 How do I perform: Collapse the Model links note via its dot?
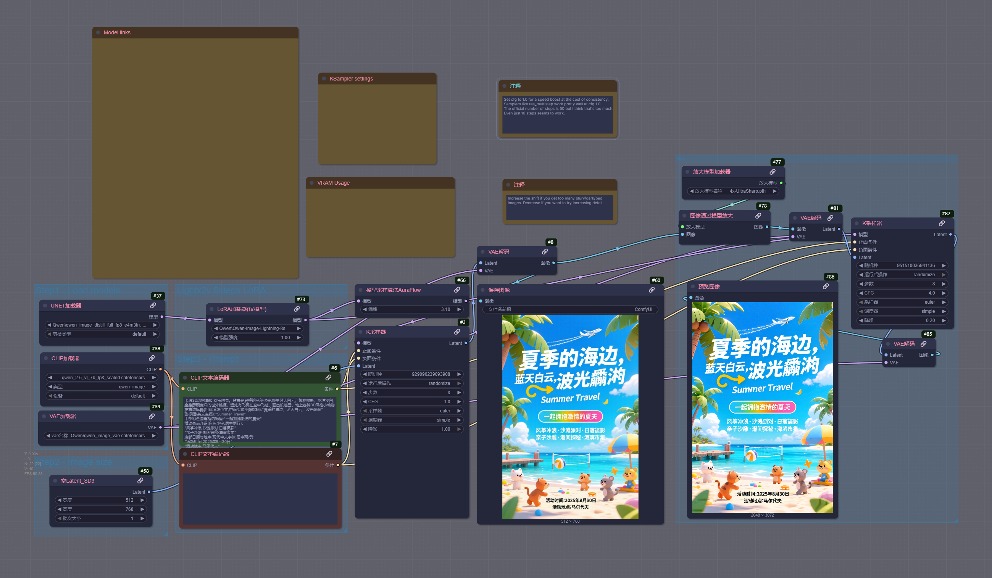click(x=98, y=33)
